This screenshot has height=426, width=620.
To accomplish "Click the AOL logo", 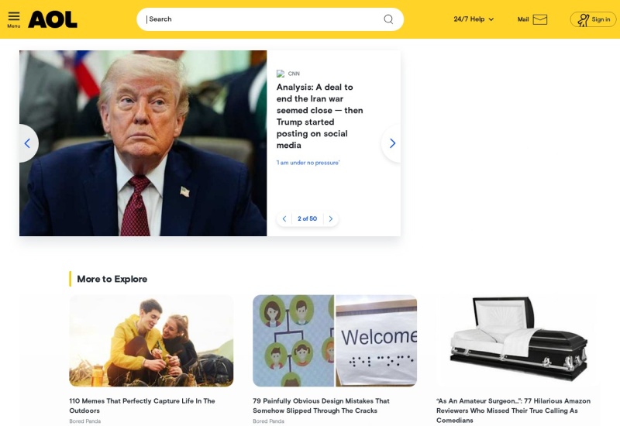I will pyautogui.click(x=53, y=19).
